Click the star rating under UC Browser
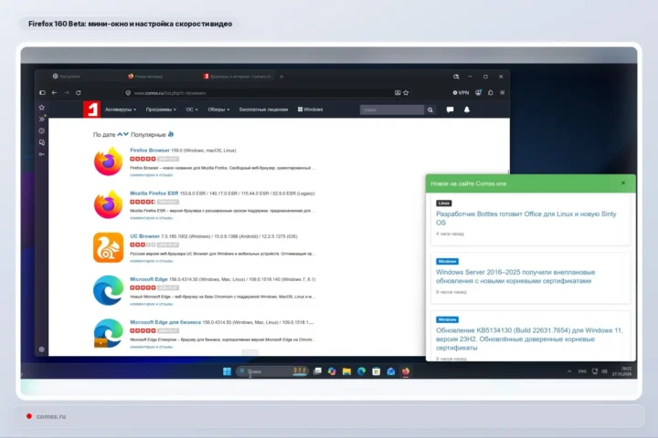This screenshot has height=438, width=658. (x=143, y=245)
